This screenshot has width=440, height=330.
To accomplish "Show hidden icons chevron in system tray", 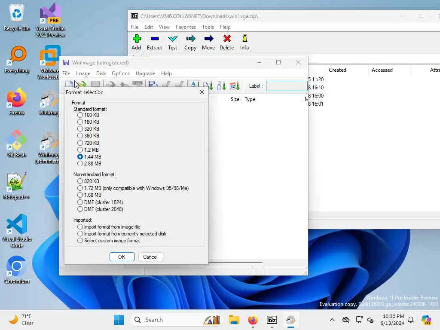I will click(x=332, y=320).
